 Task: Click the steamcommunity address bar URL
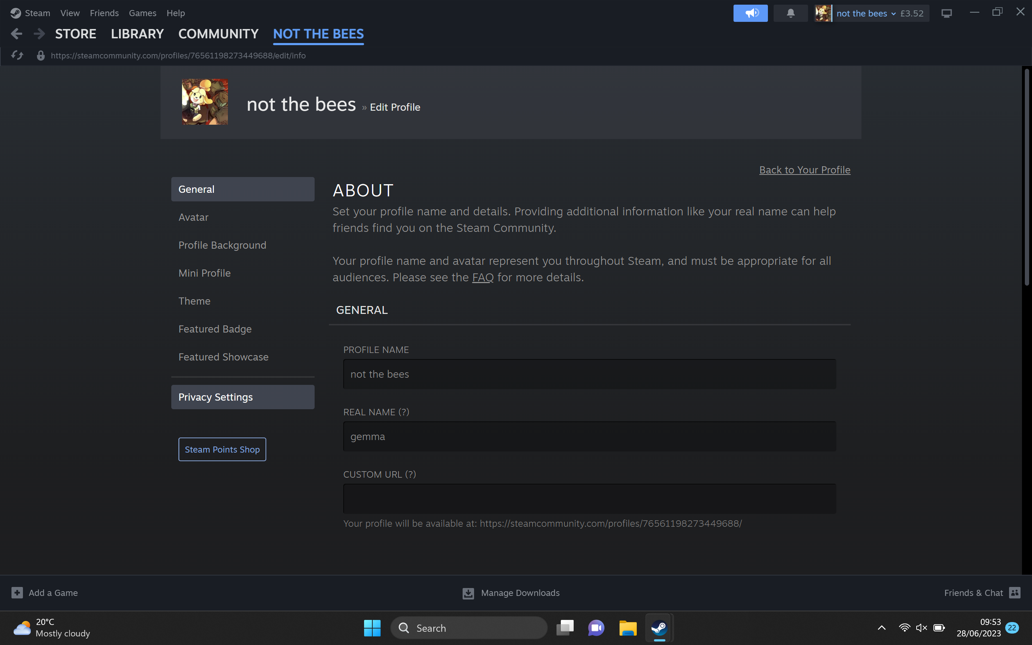pos(178,56)
